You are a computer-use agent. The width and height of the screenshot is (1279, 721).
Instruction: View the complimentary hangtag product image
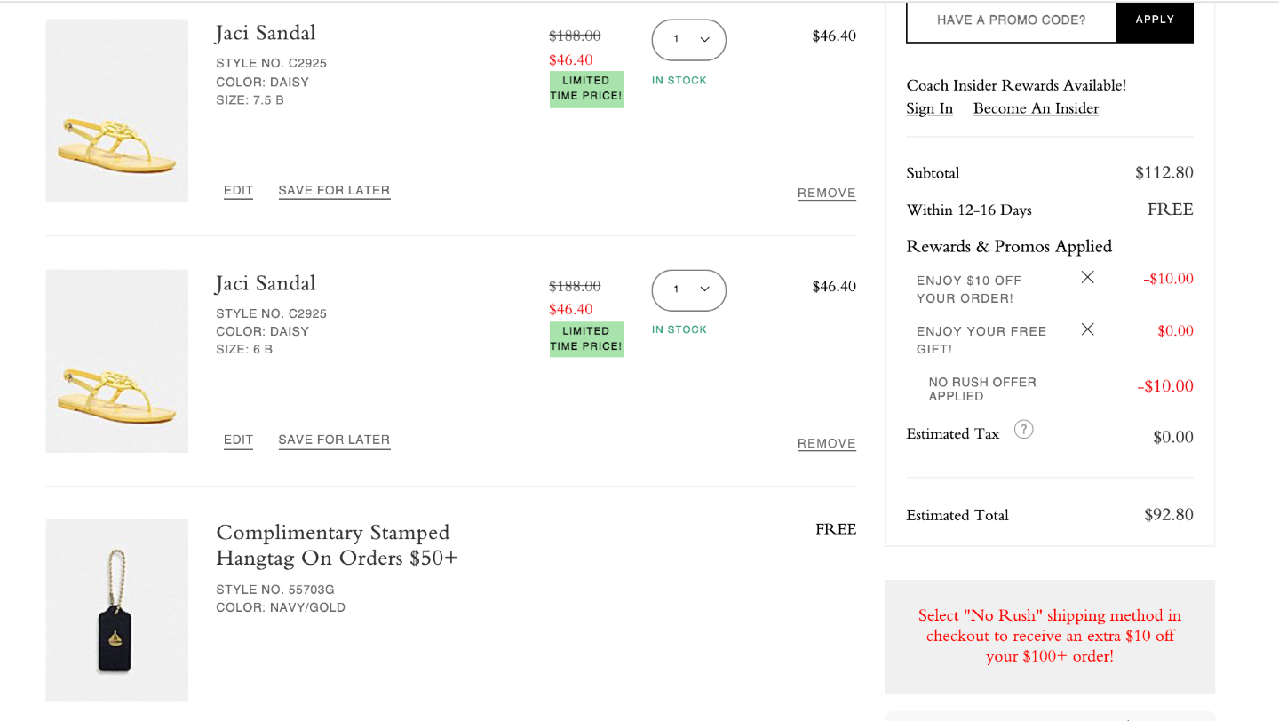[117, 610]
